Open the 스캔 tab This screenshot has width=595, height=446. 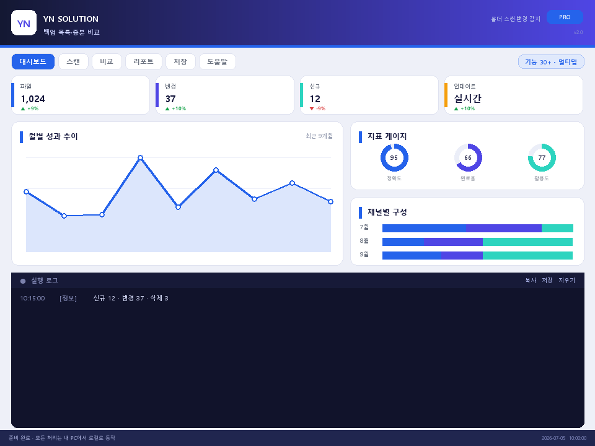pos(73,62)
